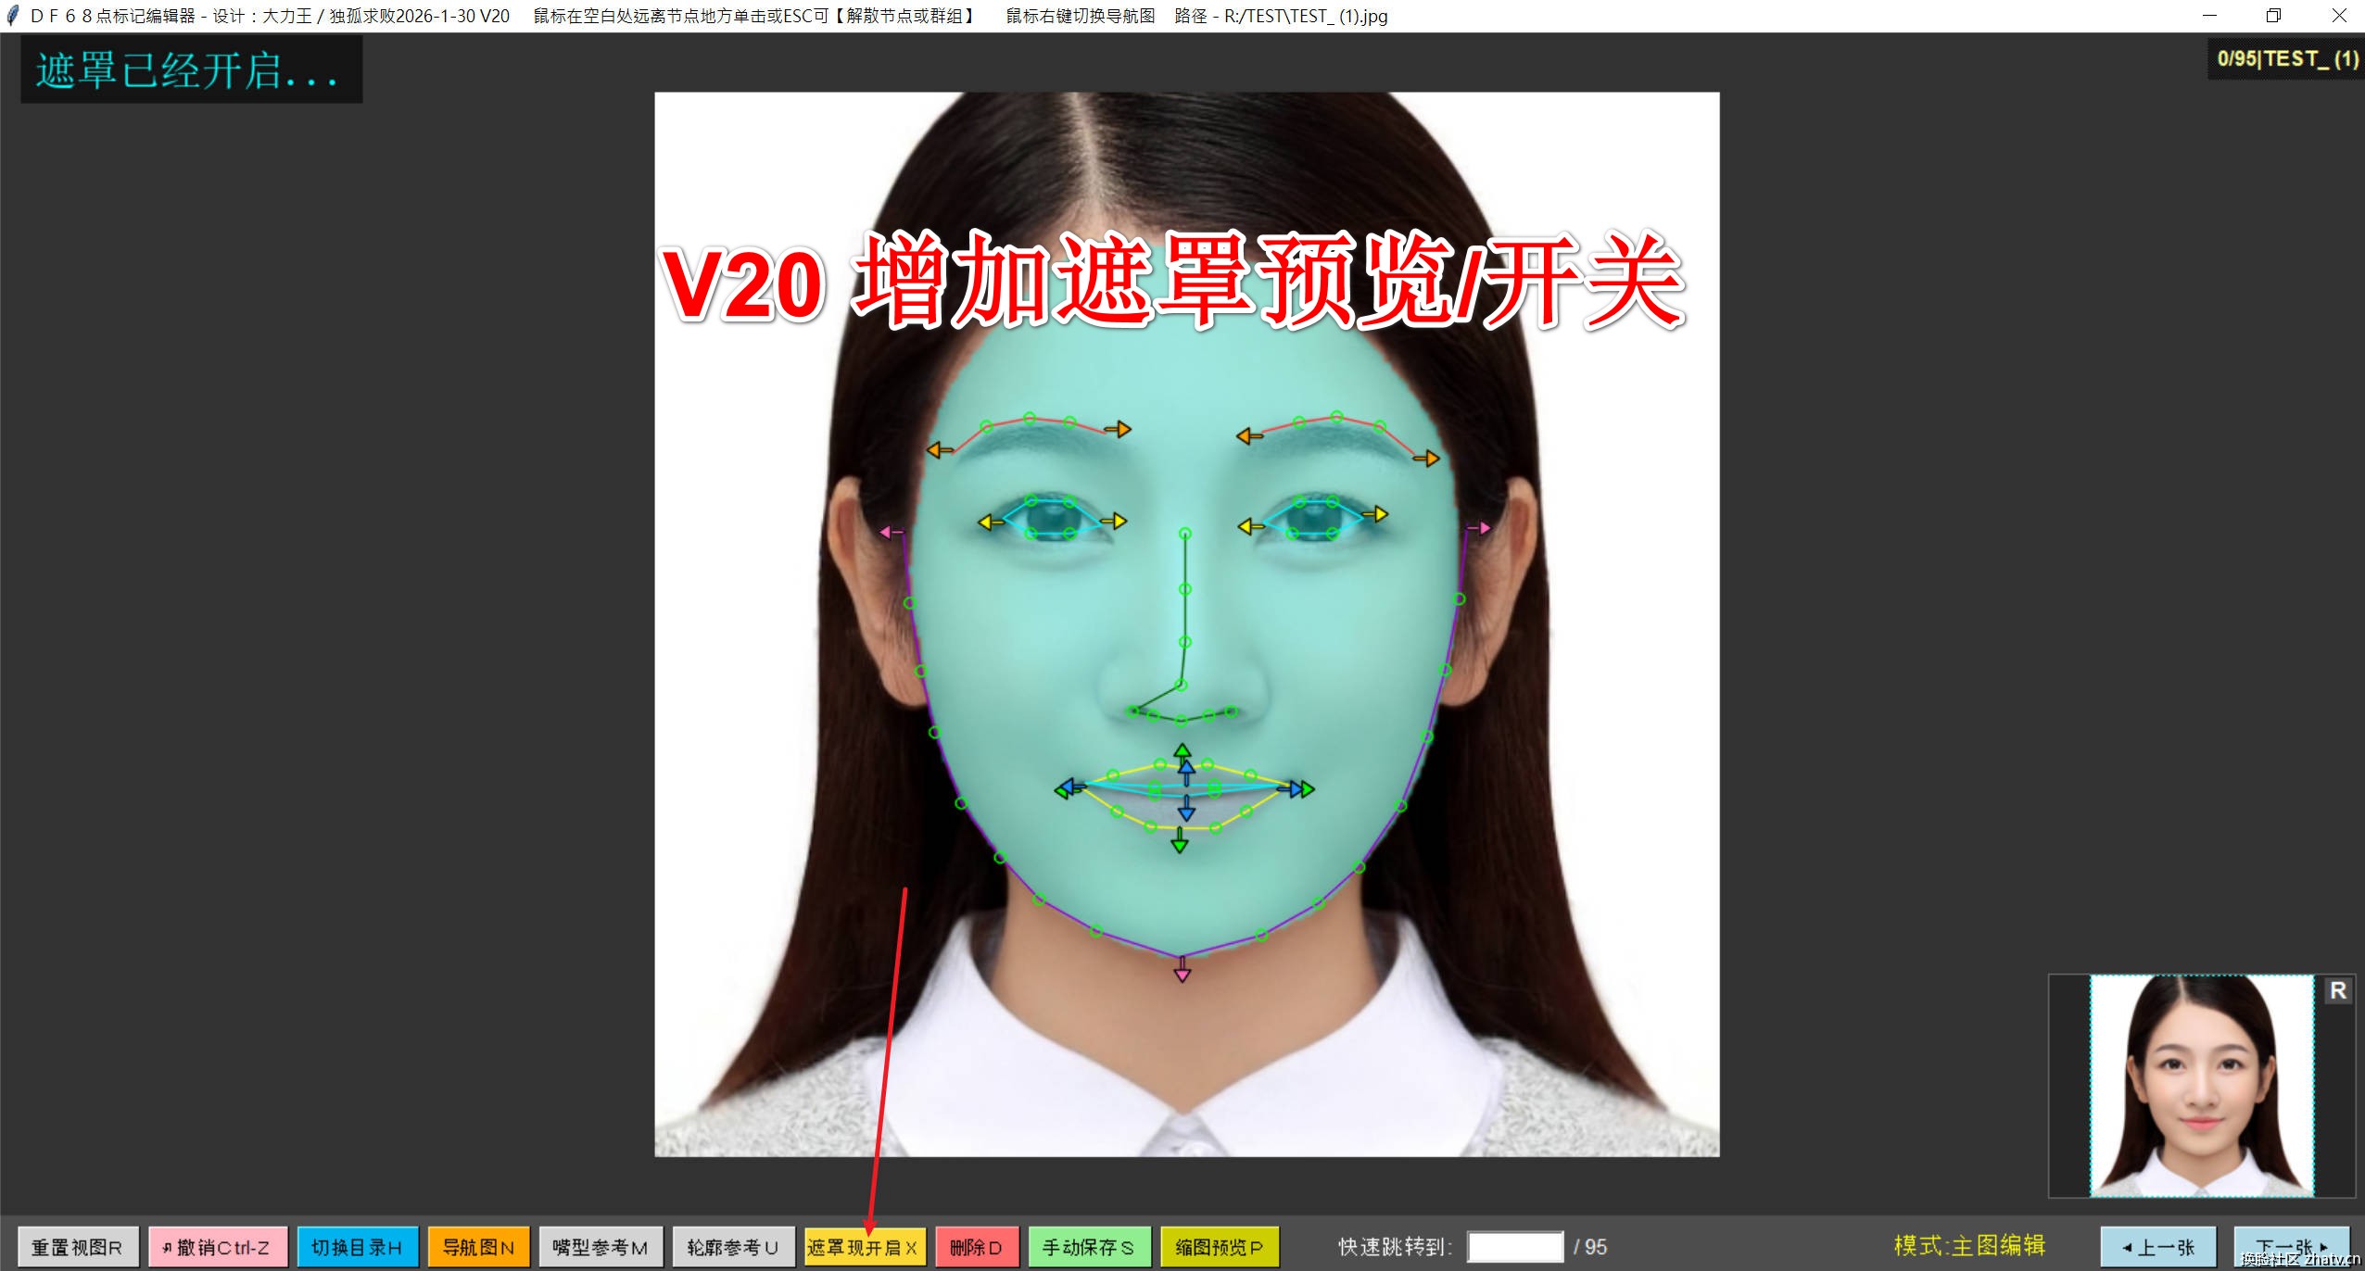
Task: Toggle the 遮罩现开启X mask switch
Action: [865, 1246]
